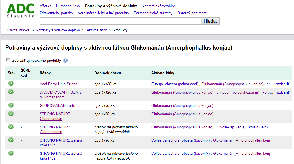The width and height of the screenshot is (294, 164).
Task: Click 'Glukomanán' substance link in Acai Berry row
Action: [232, 84]
